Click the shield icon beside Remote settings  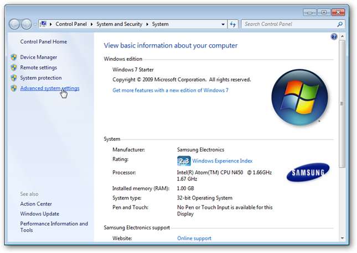[14, 68]
